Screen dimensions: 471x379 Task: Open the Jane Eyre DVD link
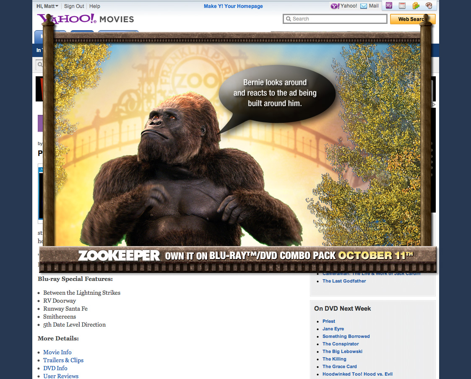[x=333, y=329]
